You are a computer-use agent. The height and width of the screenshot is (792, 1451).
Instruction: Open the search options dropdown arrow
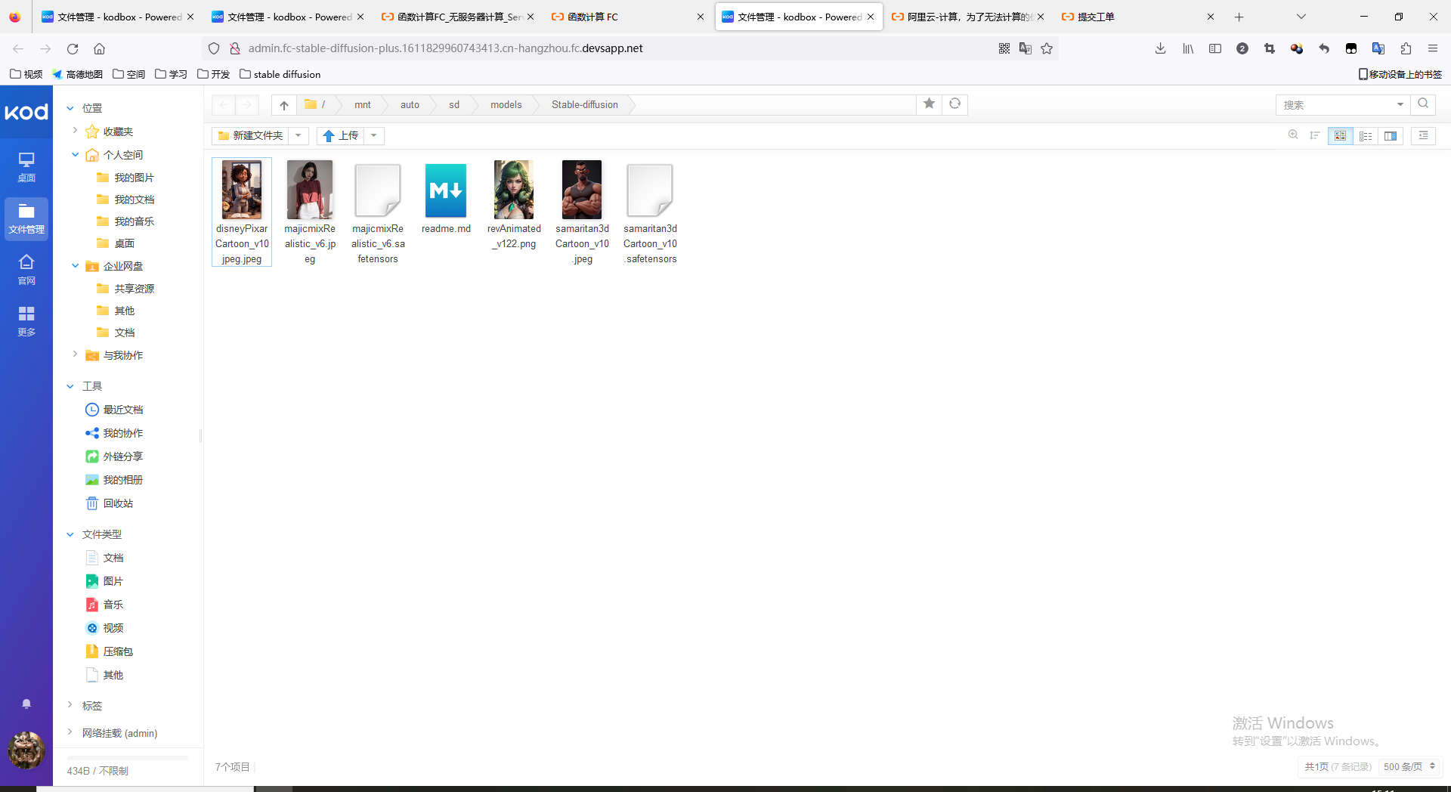tap(1400, 104)
